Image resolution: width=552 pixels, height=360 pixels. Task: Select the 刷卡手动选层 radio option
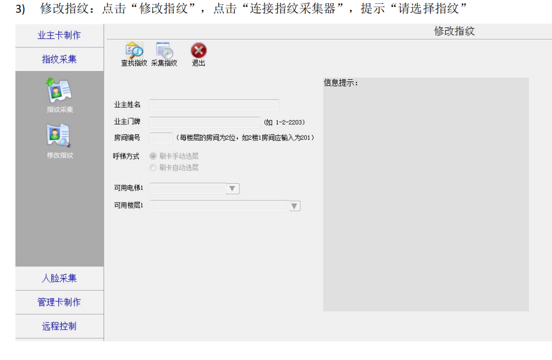point(153,156)
